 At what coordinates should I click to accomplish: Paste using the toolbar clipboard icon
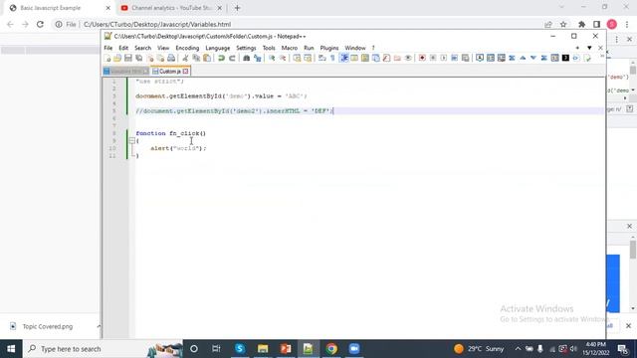(206, 59)
